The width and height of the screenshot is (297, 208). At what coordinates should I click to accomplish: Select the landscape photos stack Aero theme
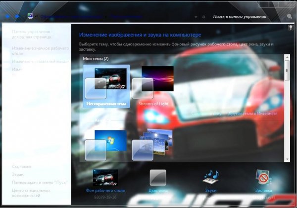point(152,145)
